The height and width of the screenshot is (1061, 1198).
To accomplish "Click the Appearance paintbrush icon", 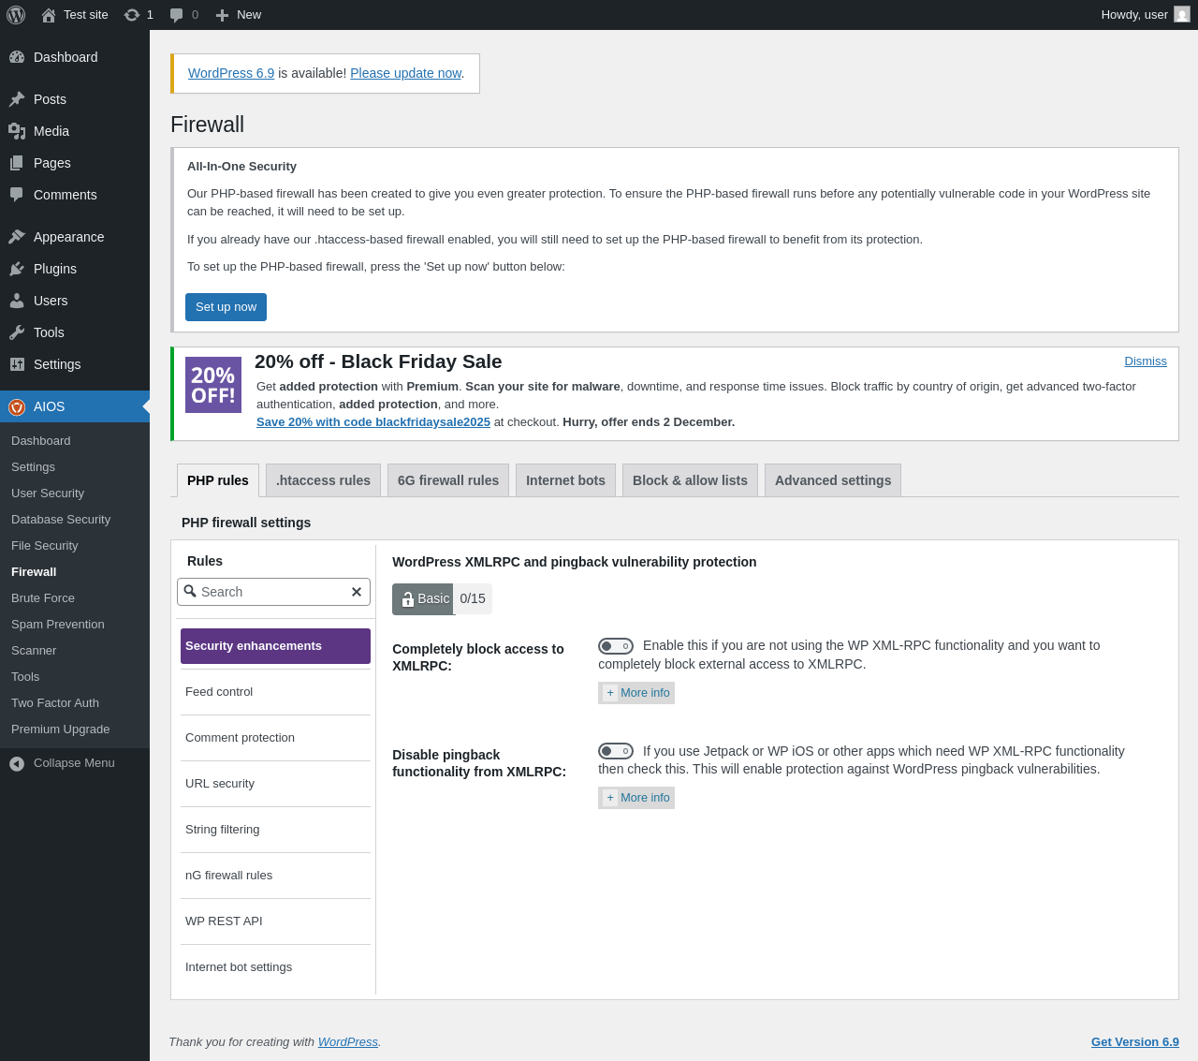I will pyautogui.click(x=17, y=237).
